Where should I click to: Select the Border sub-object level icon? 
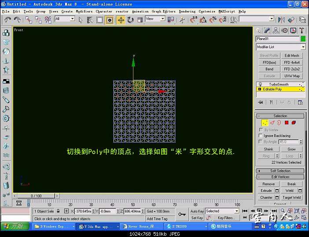(x=279, y=122)
